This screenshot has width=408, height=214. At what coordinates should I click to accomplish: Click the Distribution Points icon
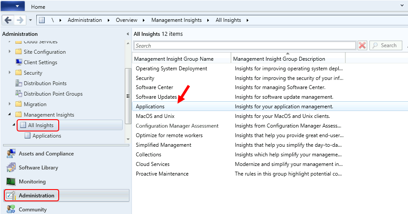[18, 83]
